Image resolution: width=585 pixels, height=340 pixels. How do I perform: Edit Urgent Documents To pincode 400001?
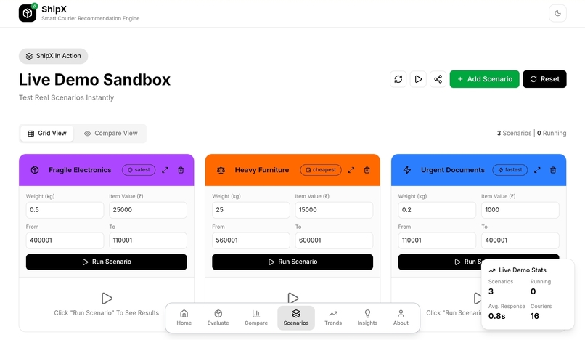coord(520,240)
